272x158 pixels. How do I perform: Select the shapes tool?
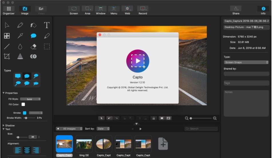pyautogui.click(x=7, y=36)
